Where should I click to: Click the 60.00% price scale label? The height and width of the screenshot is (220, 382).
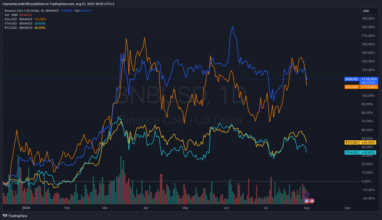(367, 130)
